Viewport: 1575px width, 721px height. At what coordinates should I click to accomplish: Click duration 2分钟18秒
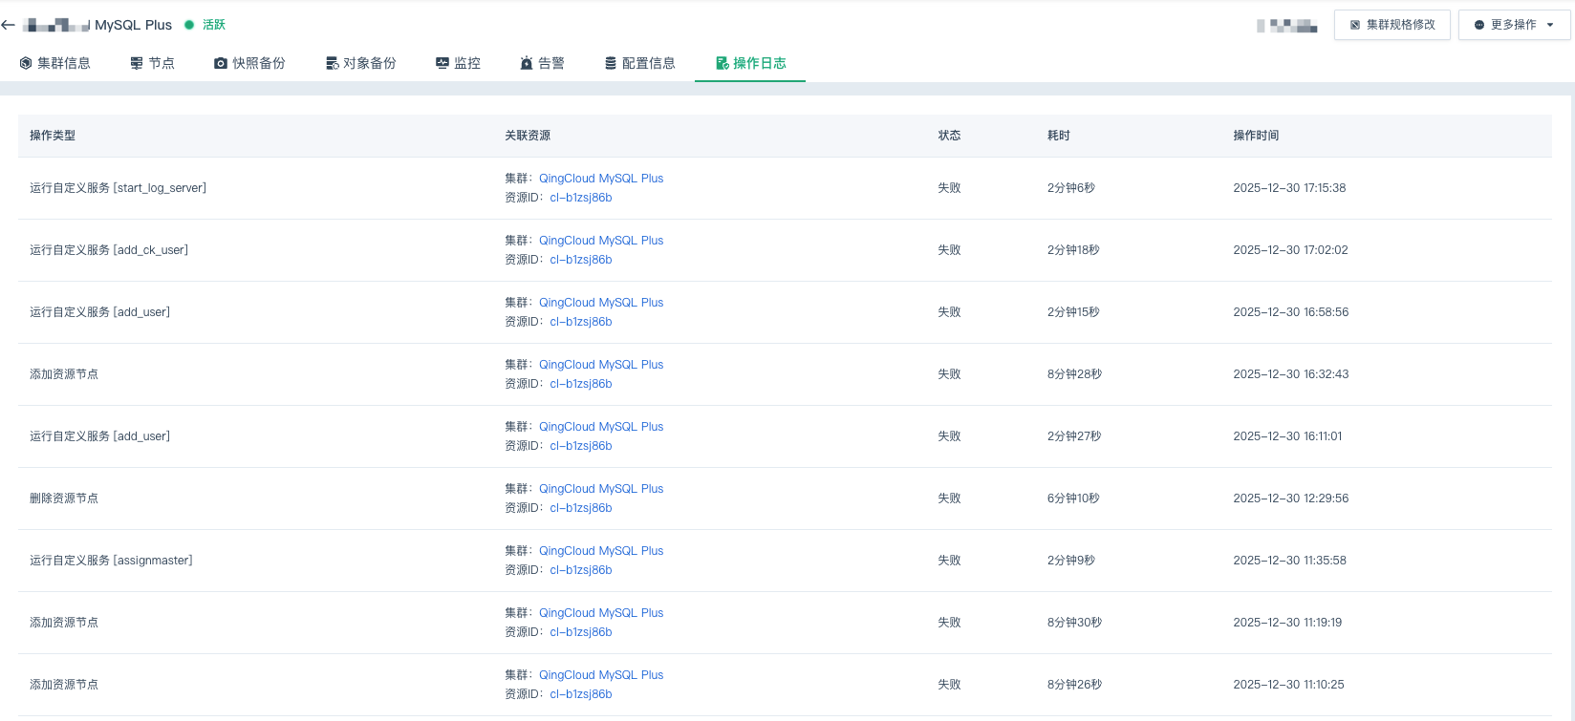(x=1073, y=250)
